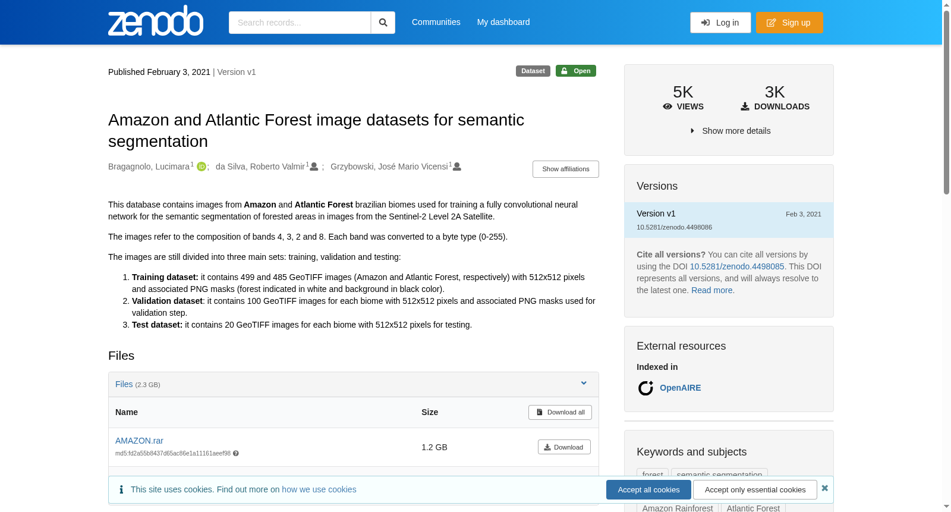This screenshot has height=512, width=951.
Task: Click author Grzybowski, José Mario Vicensi
Action: tap(389, 167)
